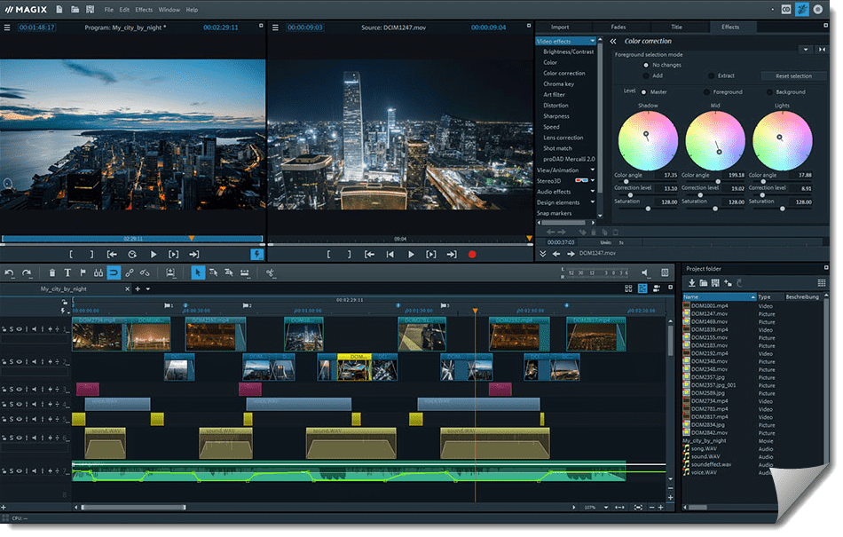Click the new project page icon
843x537 pixels.
[59, 9]
